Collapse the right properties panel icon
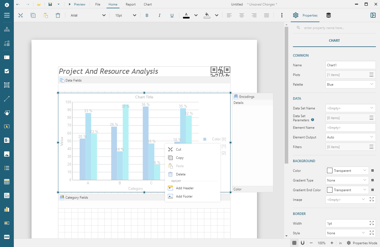Image resolution: width=380 pixels, height=247 pixels. 373,15
